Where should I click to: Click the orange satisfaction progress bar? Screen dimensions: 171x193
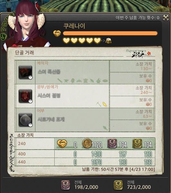tap(110, 33)
